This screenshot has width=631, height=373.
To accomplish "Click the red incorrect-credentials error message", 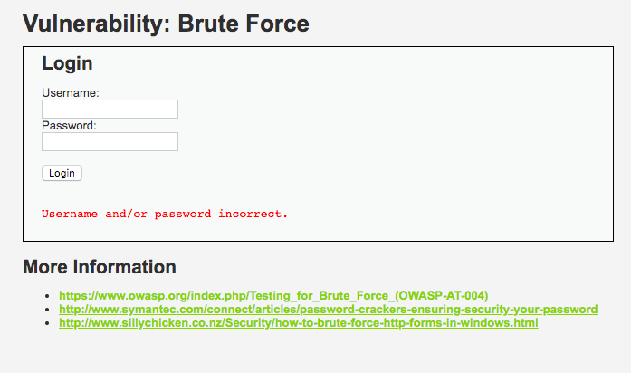I will coord(165,215).
